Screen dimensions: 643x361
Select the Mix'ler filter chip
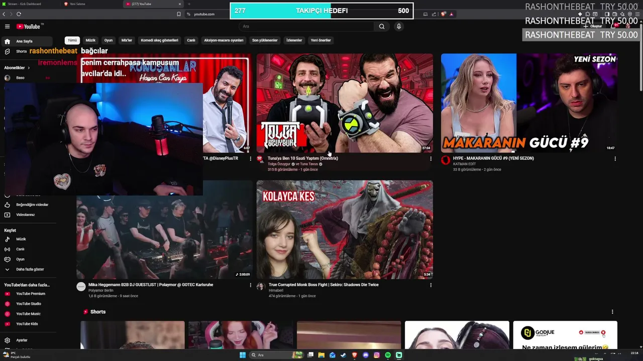point(127,40)
